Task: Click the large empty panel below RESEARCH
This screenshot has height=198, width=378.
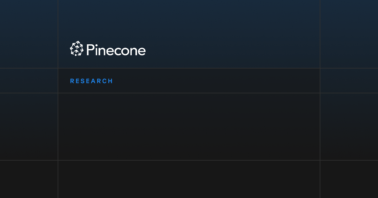Action: pyautogui.click(x=189, y=126)
